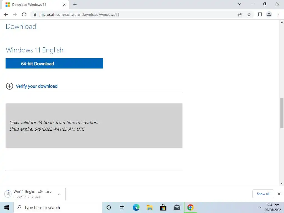Open the taskbar clock and date
Screen dimensions: 284x213
click(x=273, y=207)
